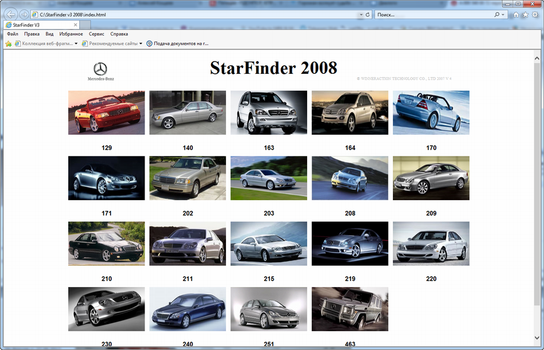Select the 215 coupe thumbnail
Image resolution: width=544 pixels, height=350 pixels.
click(269, 244)
